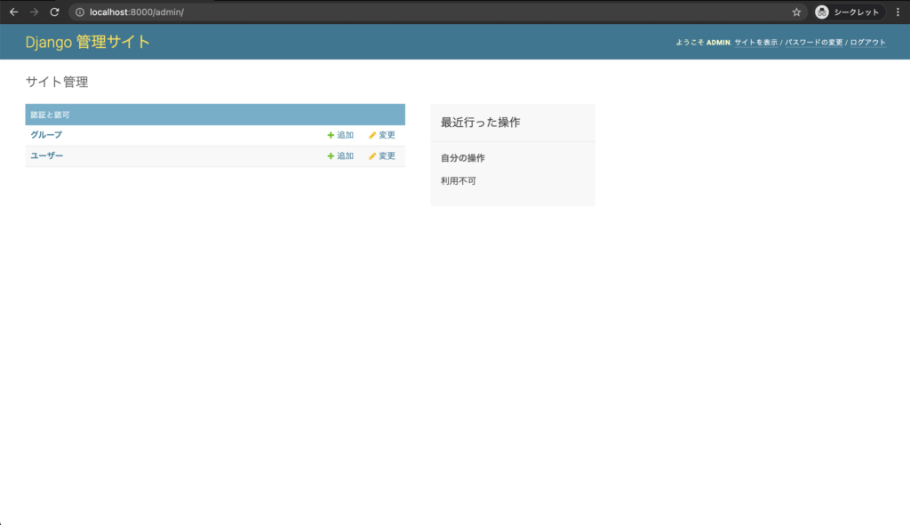The height and width of the screenshot is (525, 910).
Task: Log out via ログアウト
Action: tap(867, 43)
